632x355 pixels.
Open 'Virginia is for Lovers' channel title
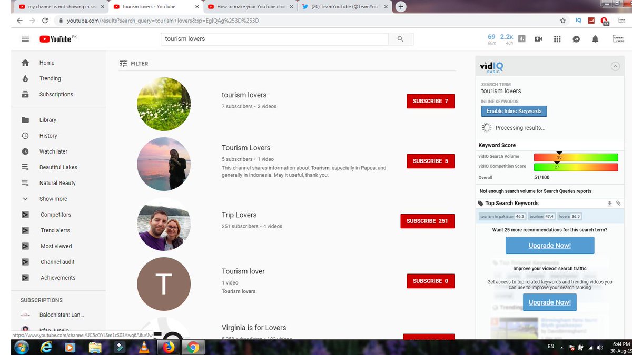pyautogui.click(x=254, y=328)
